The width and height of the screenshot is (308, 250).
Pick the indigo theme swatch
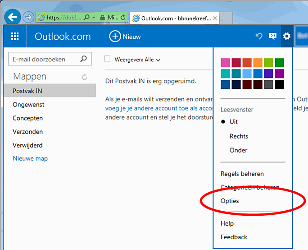pyautogui.click(x=269, y=74)
